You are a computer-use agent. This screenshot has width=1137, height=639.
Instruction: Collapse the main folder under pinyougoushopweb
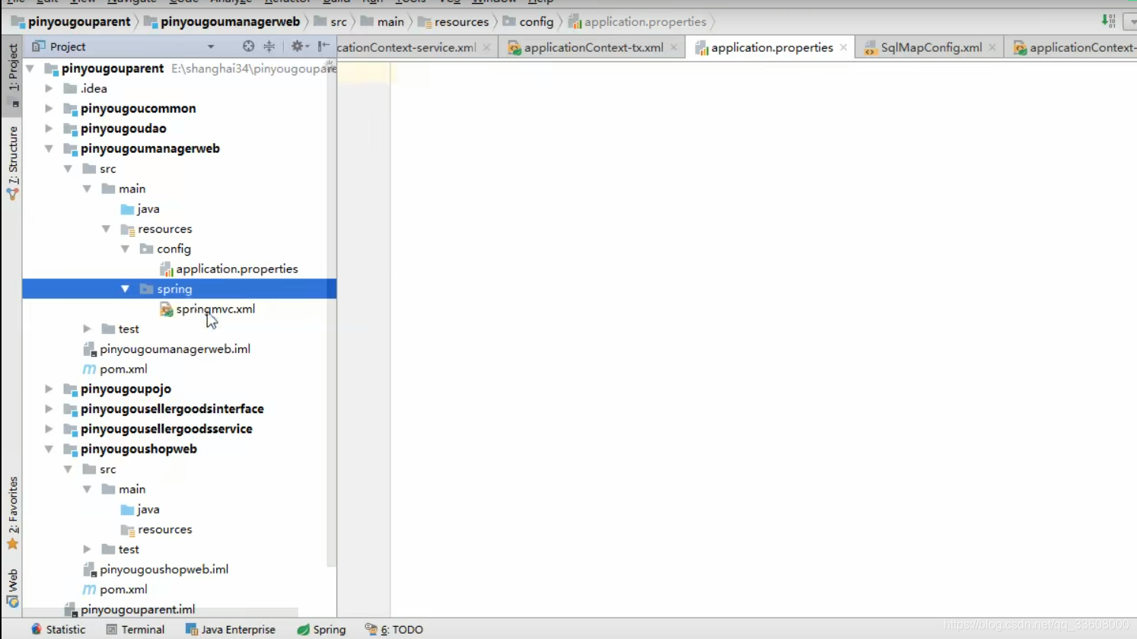[87, 489]
